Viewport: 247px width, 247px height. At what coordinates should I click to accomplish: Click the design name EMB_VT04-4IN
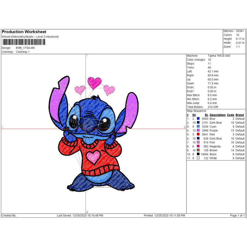click(x=26, y=48)
